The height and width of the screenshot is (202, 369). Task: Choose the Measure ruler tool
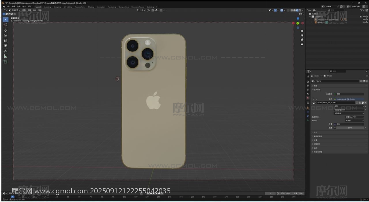5,56
